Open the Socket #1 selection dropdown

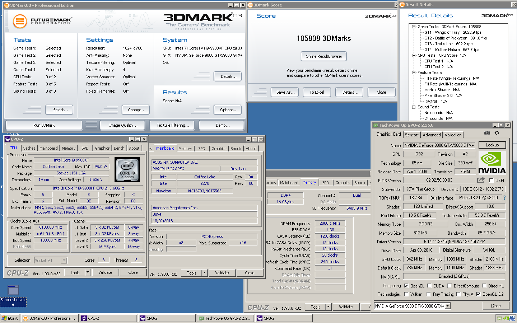point(64,260)
